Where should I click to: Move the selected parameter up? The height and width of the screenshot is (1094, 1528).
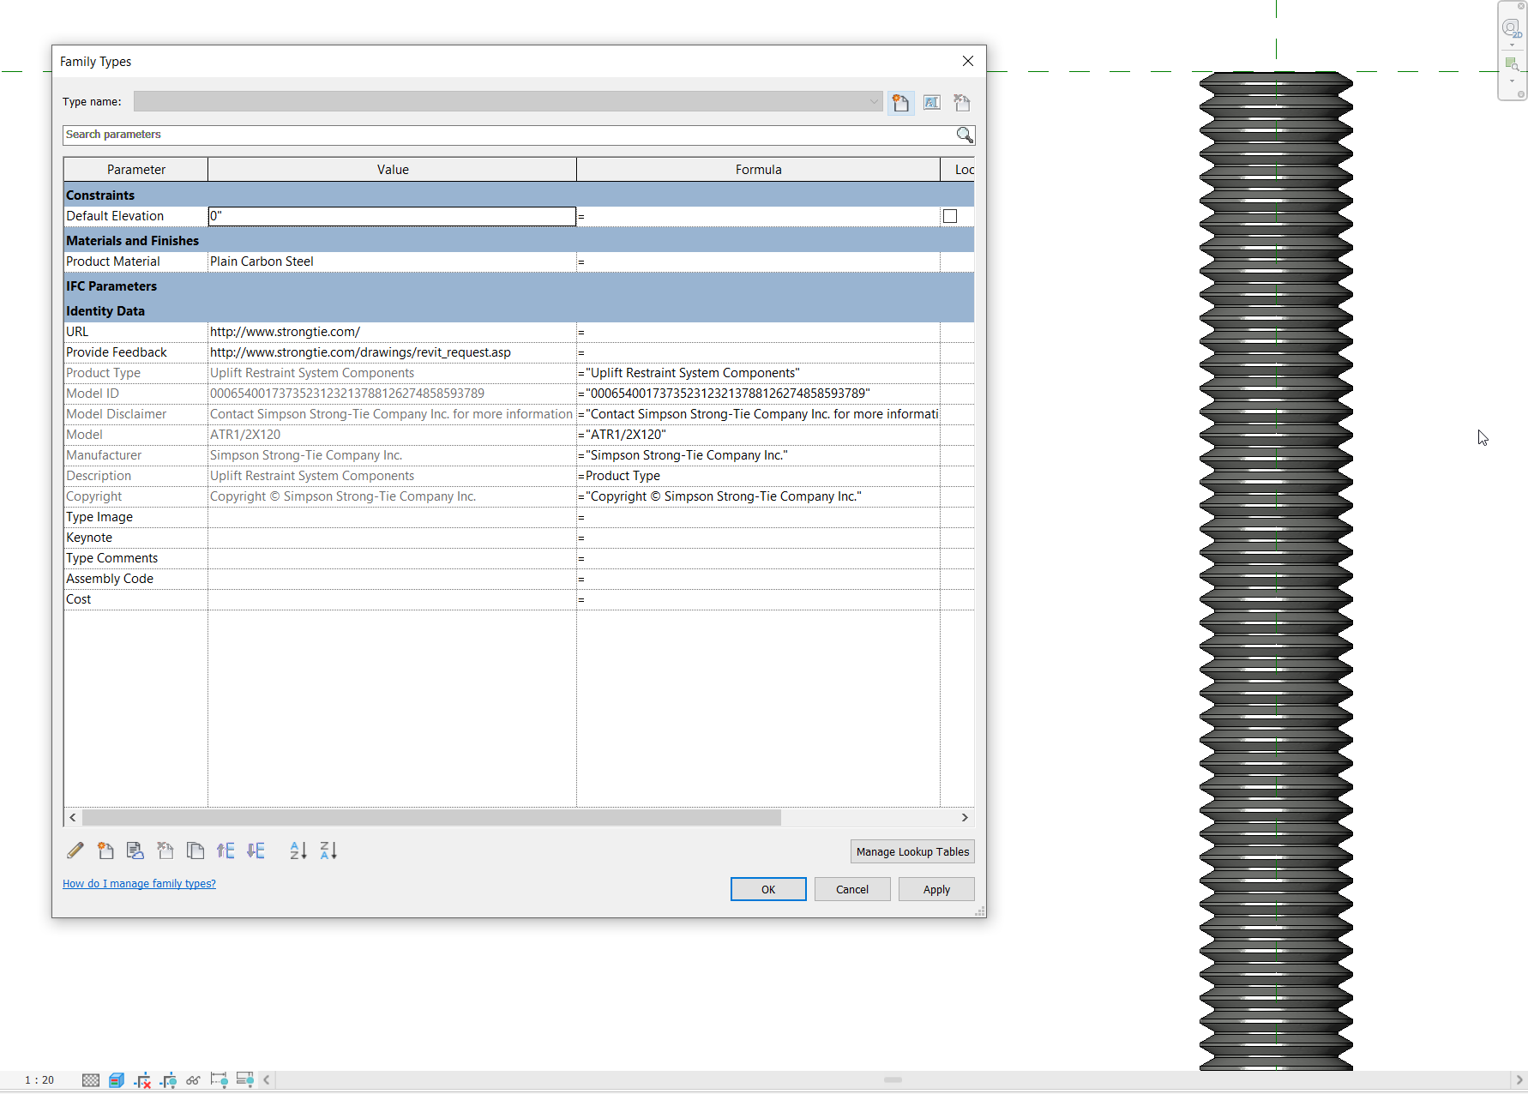point(226,851)
